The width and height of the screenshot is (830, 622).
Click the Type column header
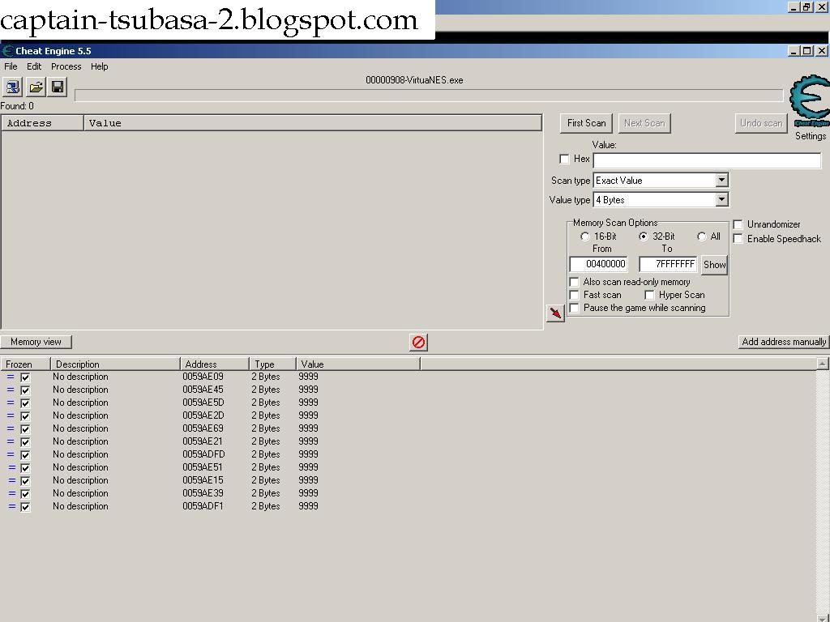point(272,364)
